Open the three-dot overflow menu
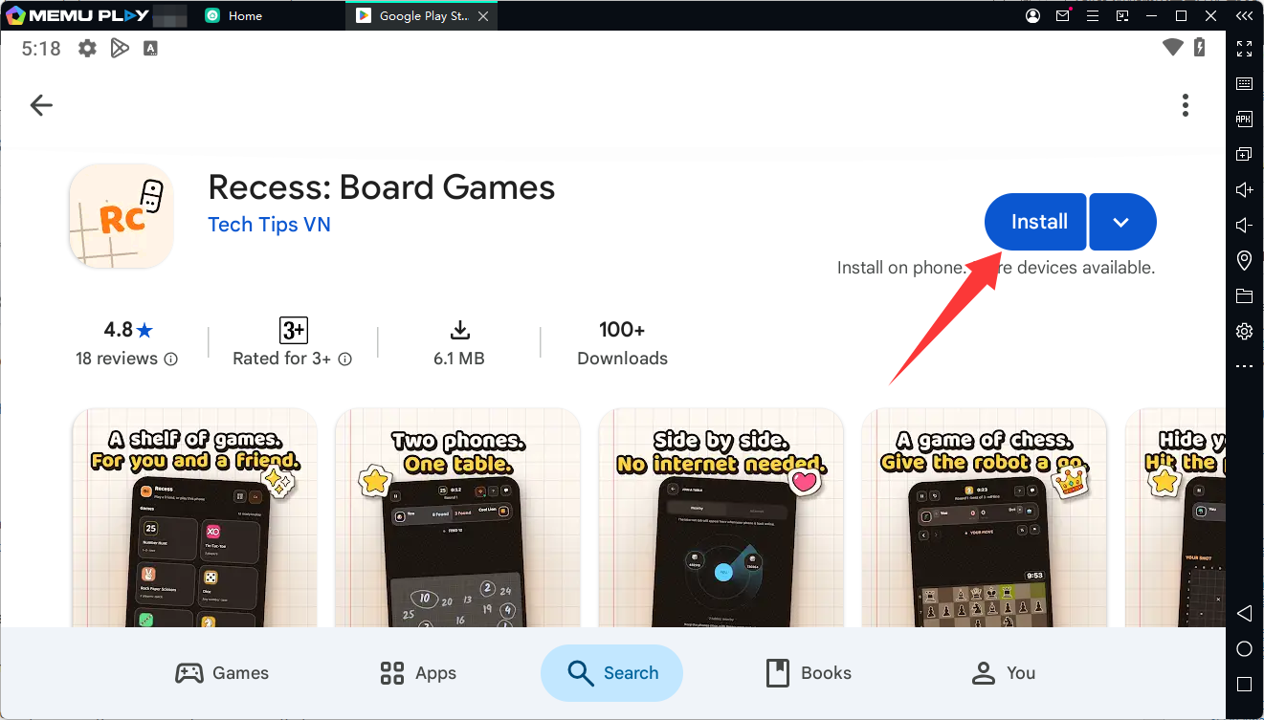 [x=1186, y=105]
